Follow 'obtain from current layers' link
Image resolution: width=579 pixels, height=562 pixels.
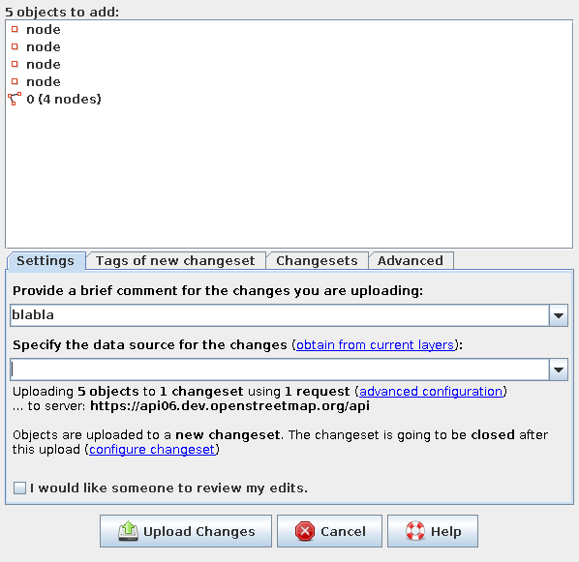click(375, 345)
